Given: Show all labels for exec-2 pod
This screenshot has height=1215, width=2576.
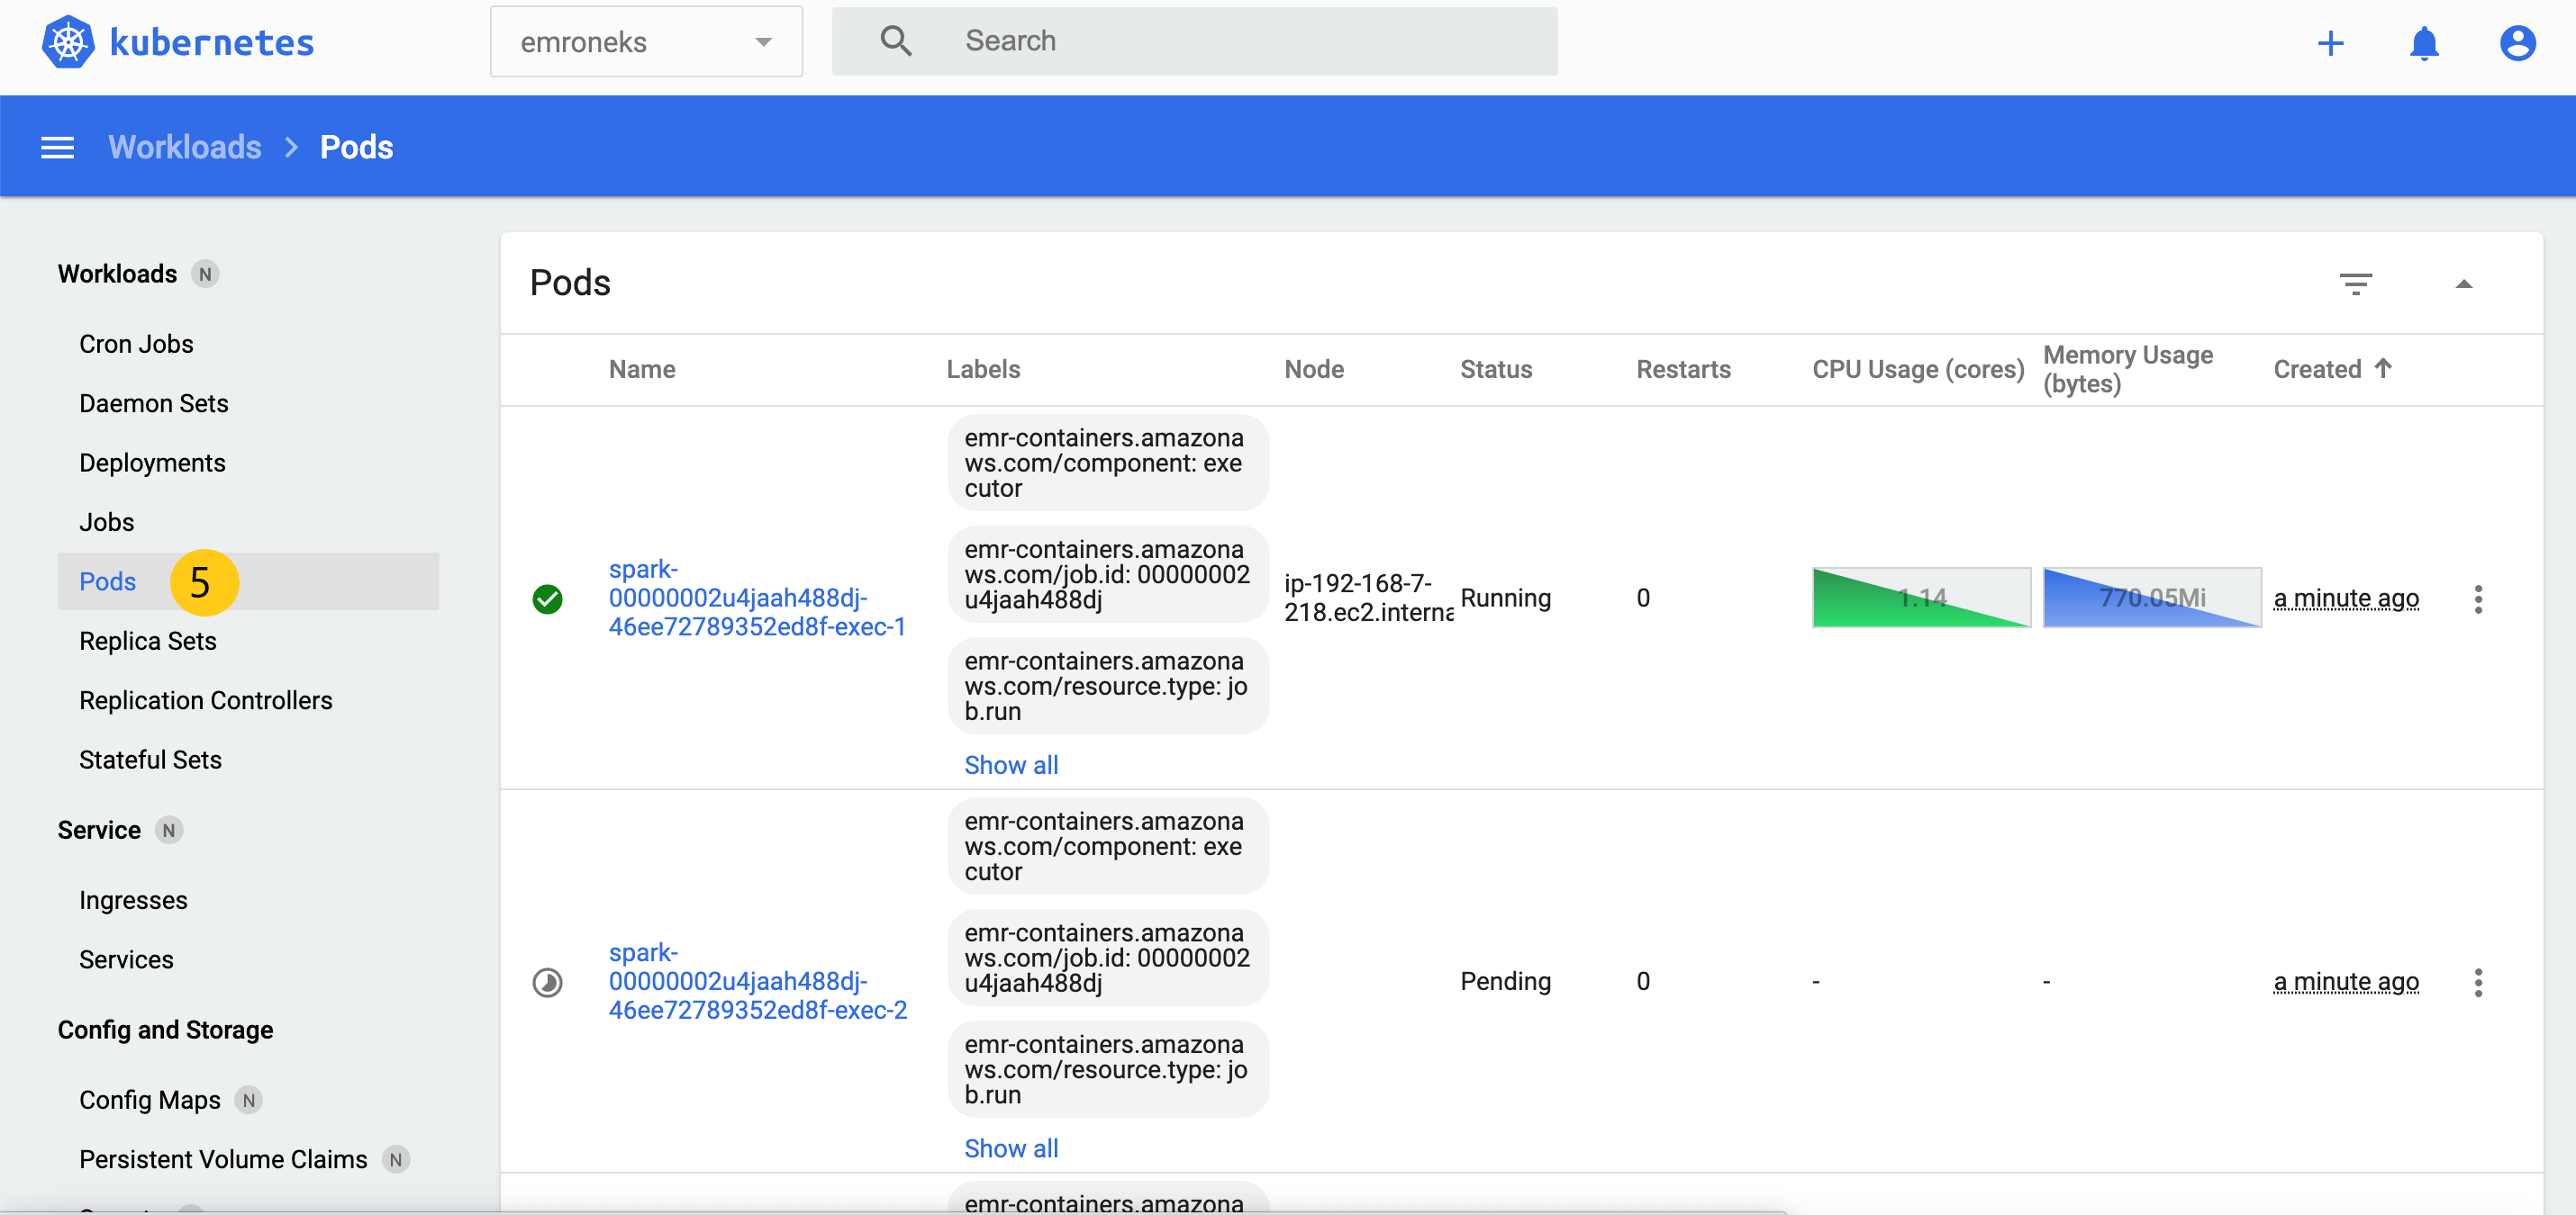Looking at the screenshot, I should 1010,1148.
